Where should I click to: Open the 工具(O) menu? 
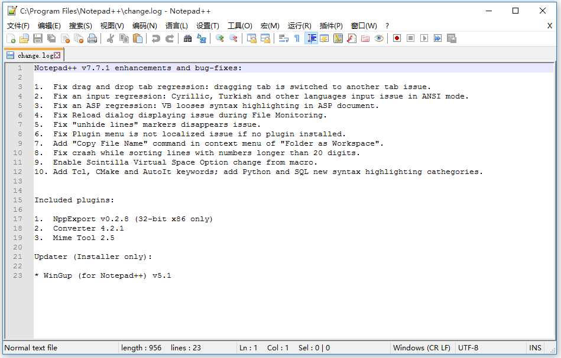pos(240,26)
